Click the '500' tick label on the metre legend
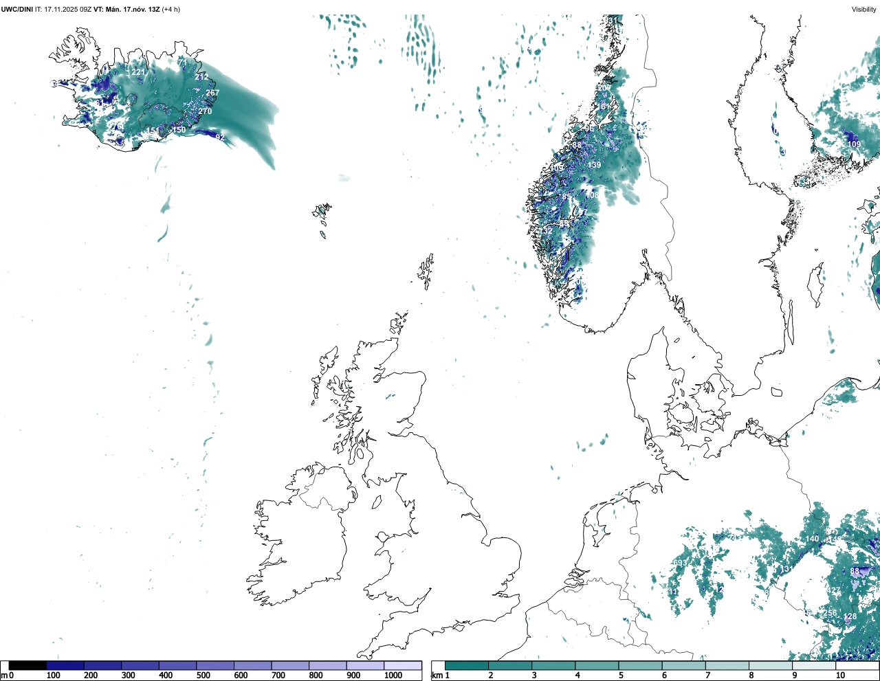 tap(203, 676)
